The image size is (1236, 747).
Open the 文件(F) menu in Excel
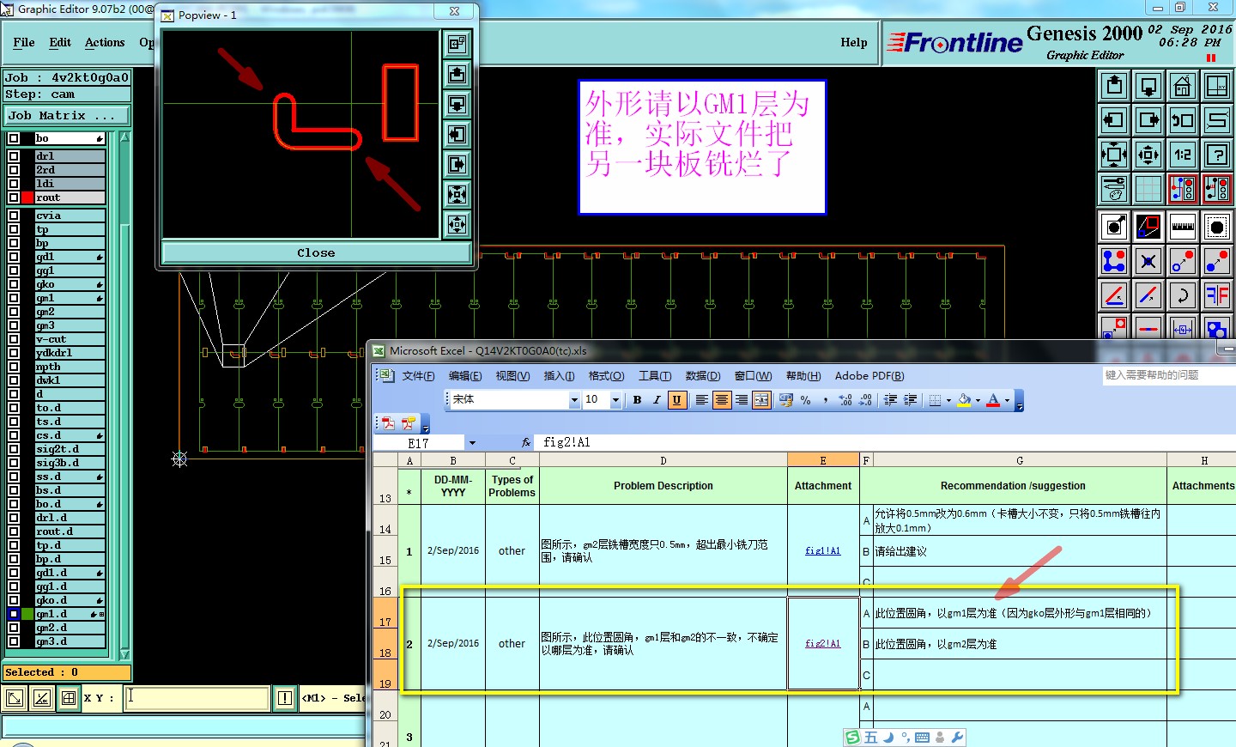coord(418,376)
